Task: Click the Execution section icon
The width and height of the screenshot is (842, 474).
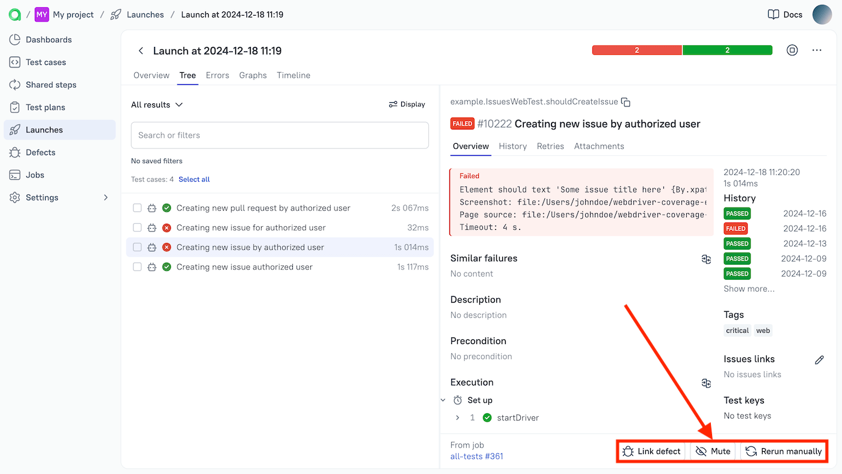Action: [706, 383]
